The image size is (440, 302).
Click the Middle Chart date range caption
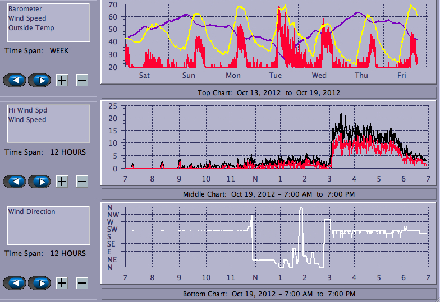point(268,194)
